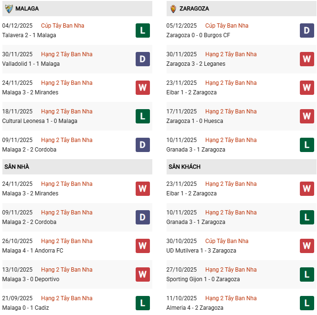Select the SÂN NHÀ section header
Viewport: 317px width, 315px height.
pos(17,167)
